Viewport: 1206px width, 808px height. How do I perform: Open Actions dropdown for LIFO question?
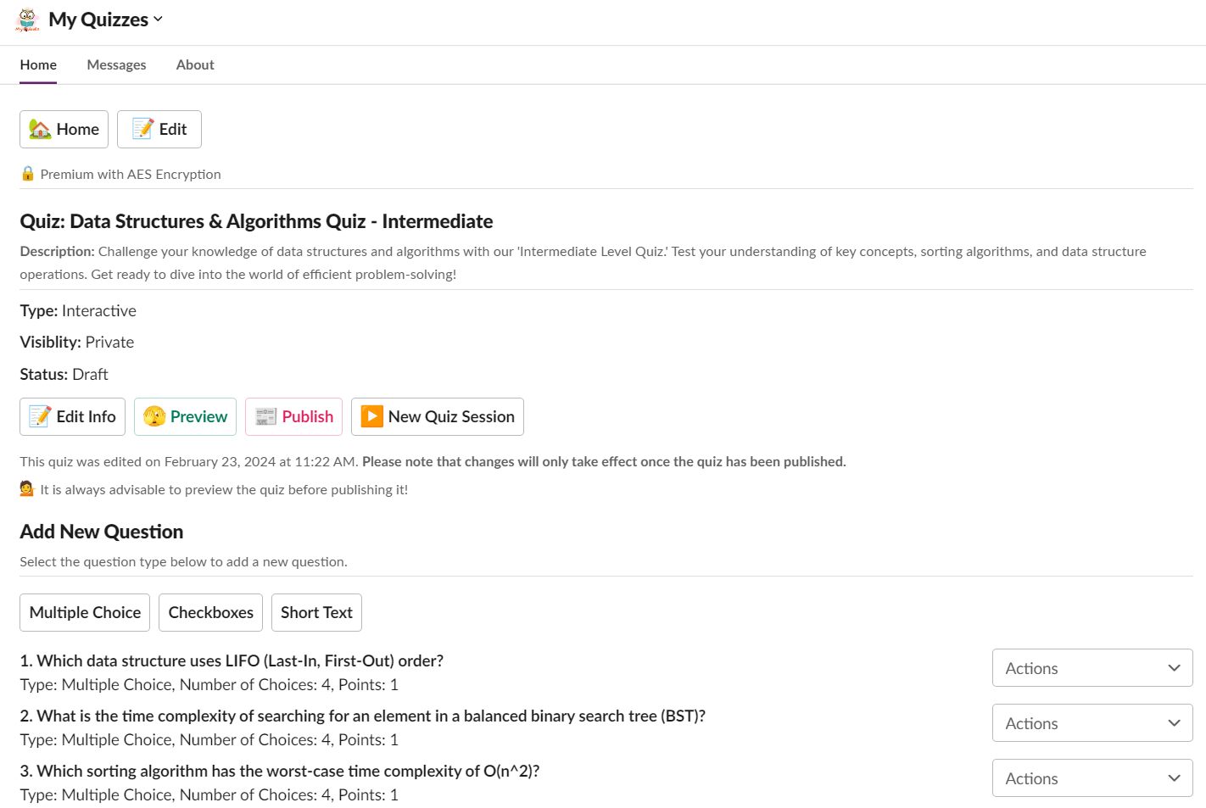click(1092, 668)
